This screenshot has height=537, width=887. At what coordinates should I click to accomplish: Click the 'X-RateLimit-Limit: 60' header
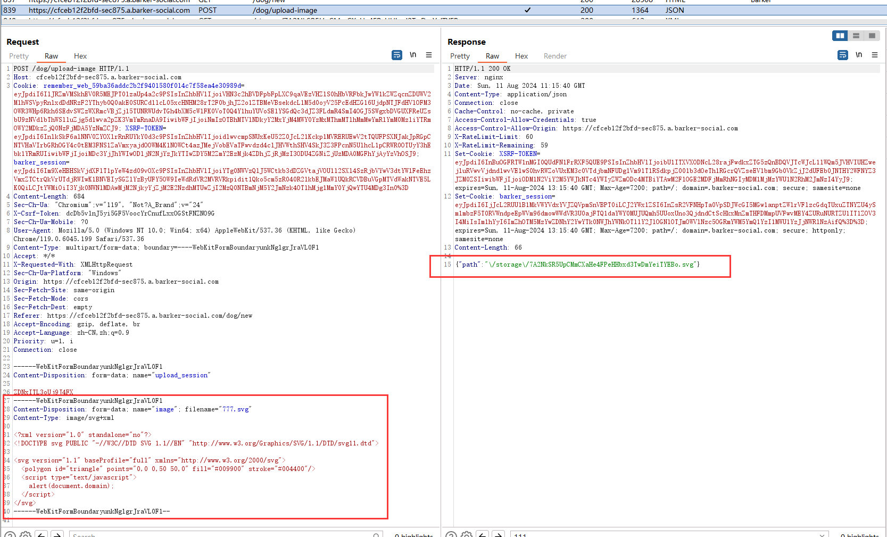coord(494,137)
